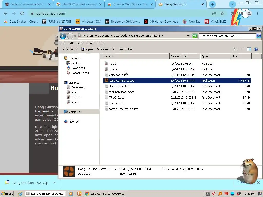263x197 pixels.
Task: Open the view options dropdown arrow
Action: pos(242,49)
